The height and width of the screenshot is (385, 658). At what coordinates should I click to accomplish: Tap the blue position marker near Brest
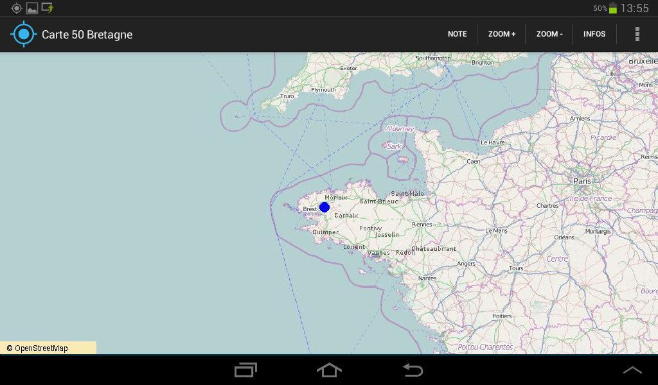[325, 207]
